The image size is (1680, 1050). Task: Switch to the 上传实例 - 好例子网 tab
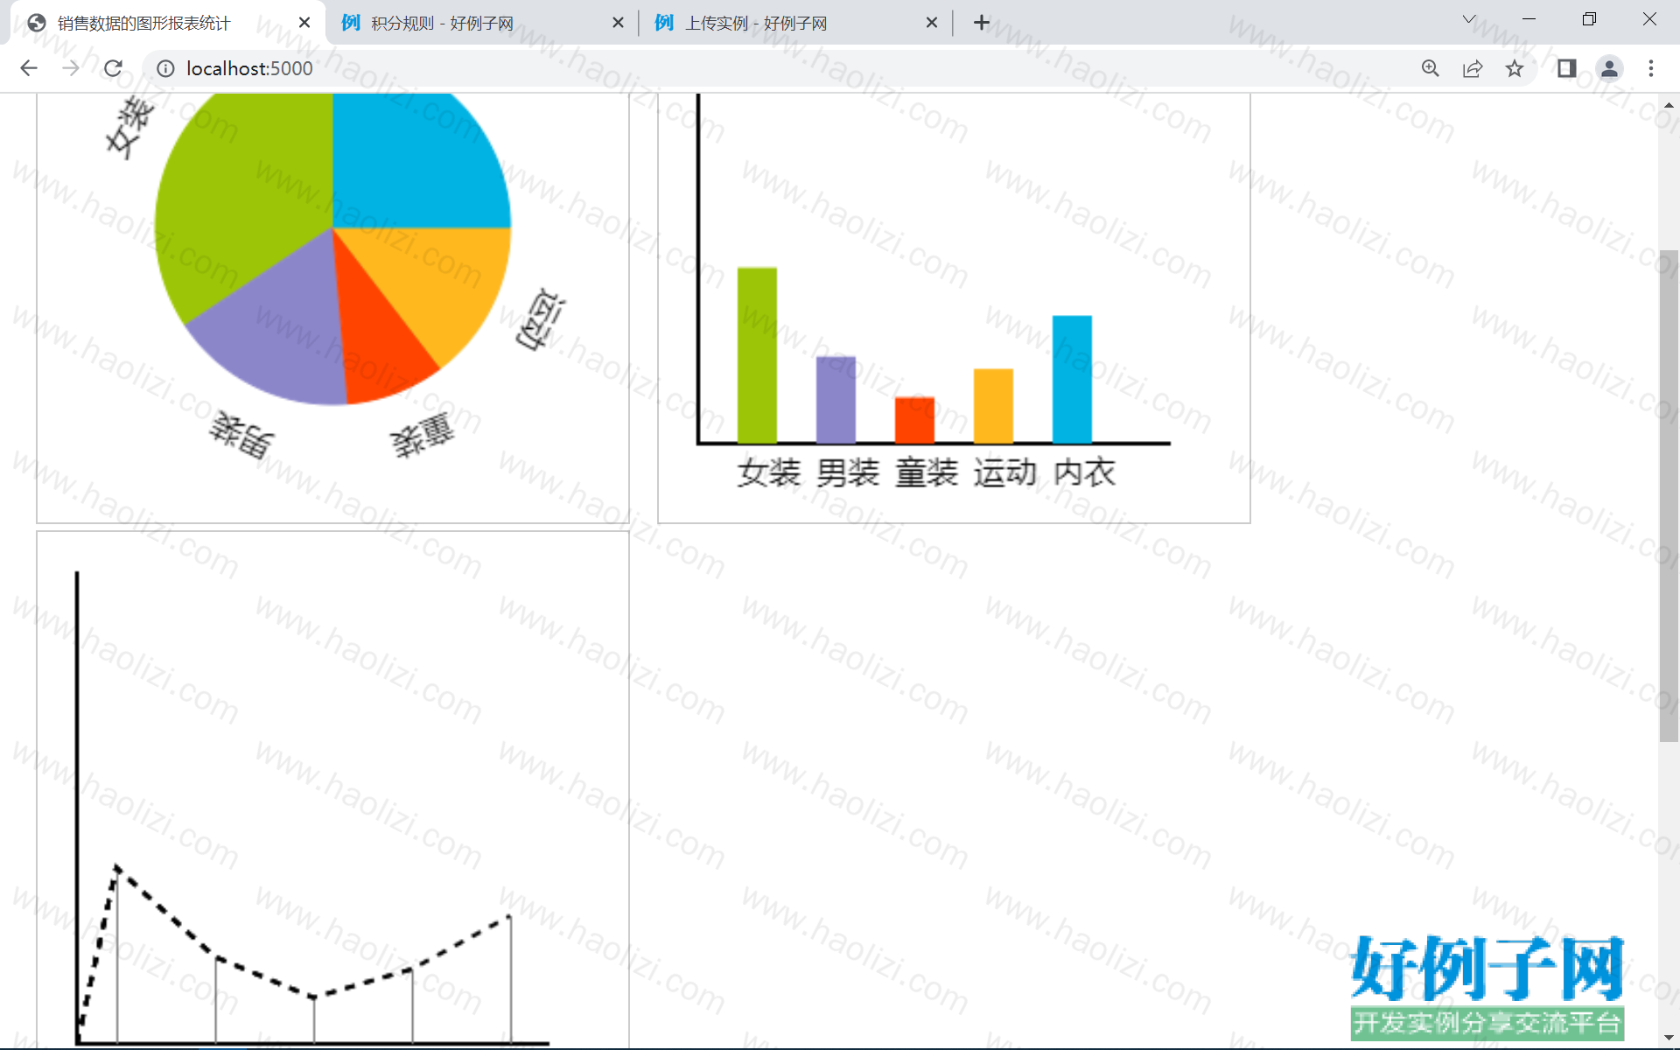(796, 23)
